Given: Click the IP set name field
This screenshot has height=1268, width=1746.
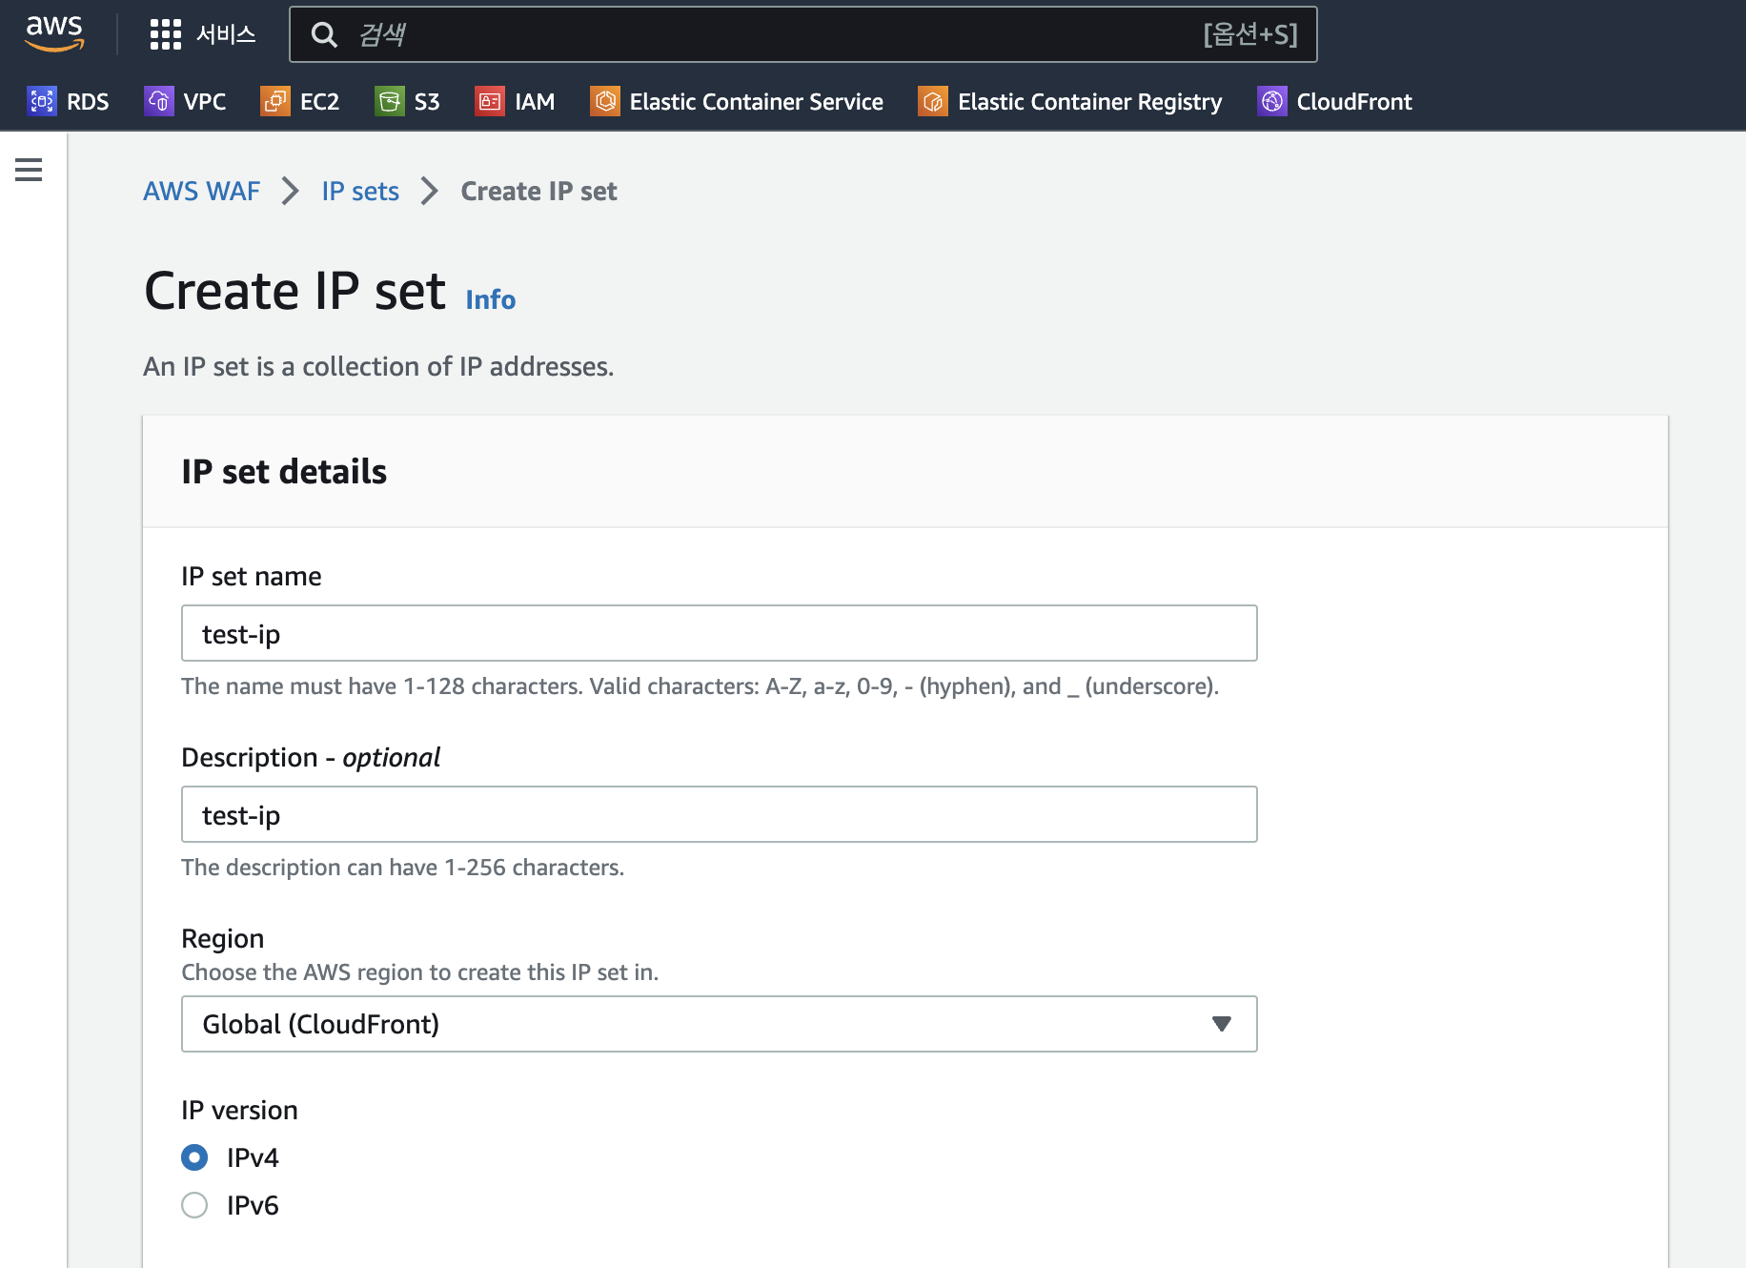Looking at the screenshot, I should click(720, 633).
